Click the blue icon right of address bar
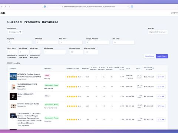Image resolution: width=178 pixels, height=133 pixels. (132, 7)
